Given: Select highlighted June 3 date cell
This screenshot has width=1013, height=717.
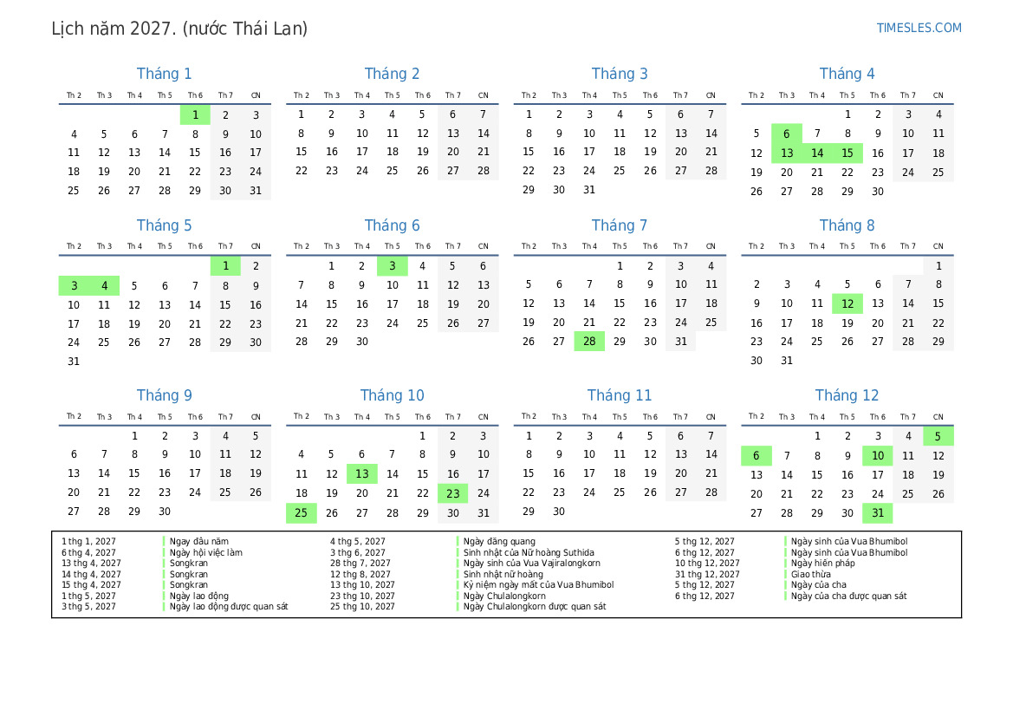Looking at the screenshot, I should pos(392,266).
